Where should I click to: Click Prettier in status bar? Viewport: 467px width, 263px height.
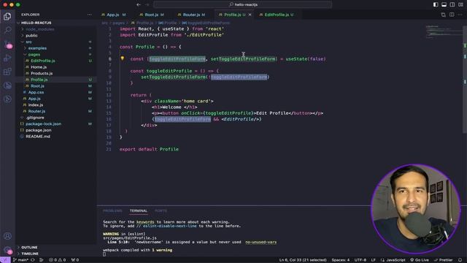pos(443,260)
